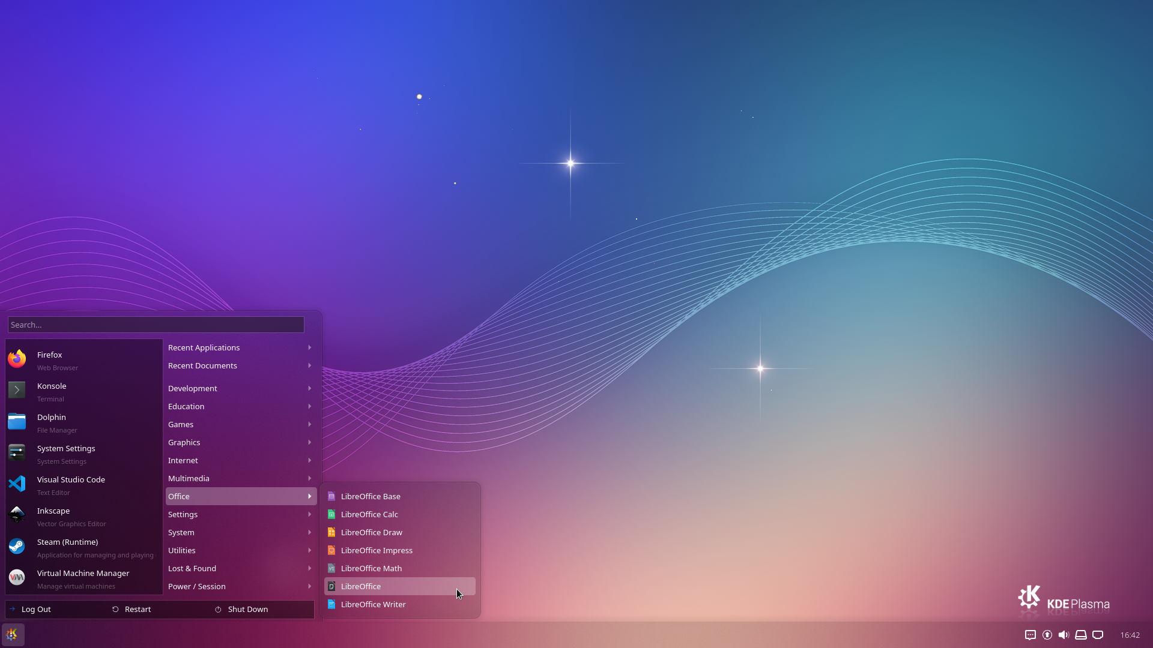Expand the Power / Session submenu arrow
Image resolution: width=1153 pixels, height=648 pixels.
tap(310, 586)
